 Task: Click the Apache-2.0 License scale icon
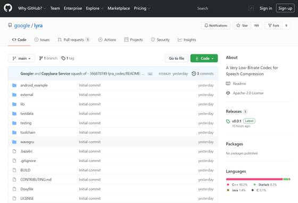click(x=228, y=93)
